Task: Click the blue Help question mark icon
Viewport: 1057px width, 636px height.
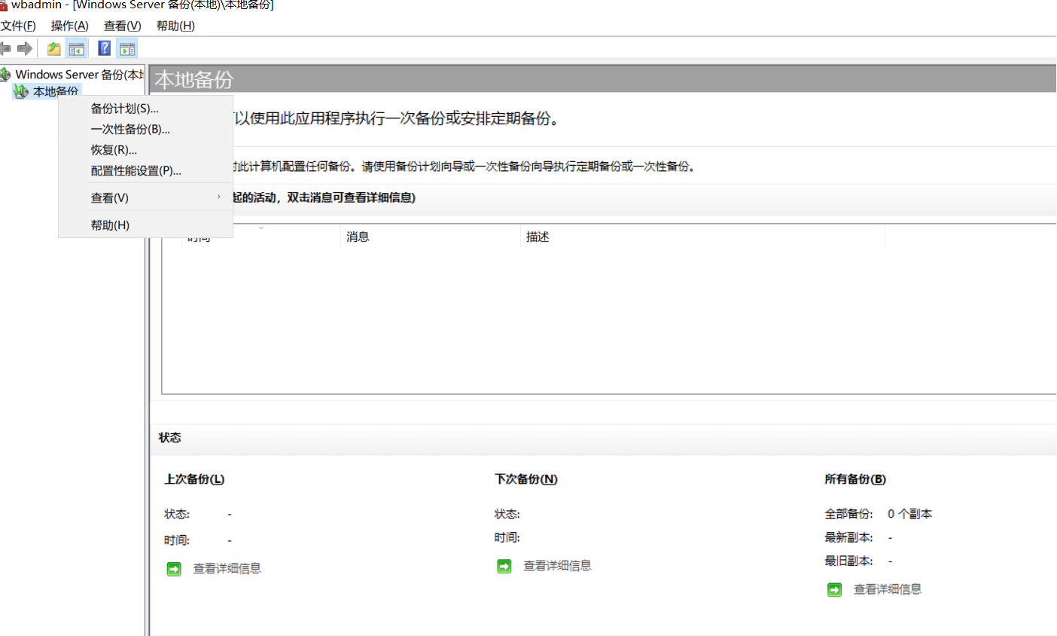Action: 105,49
